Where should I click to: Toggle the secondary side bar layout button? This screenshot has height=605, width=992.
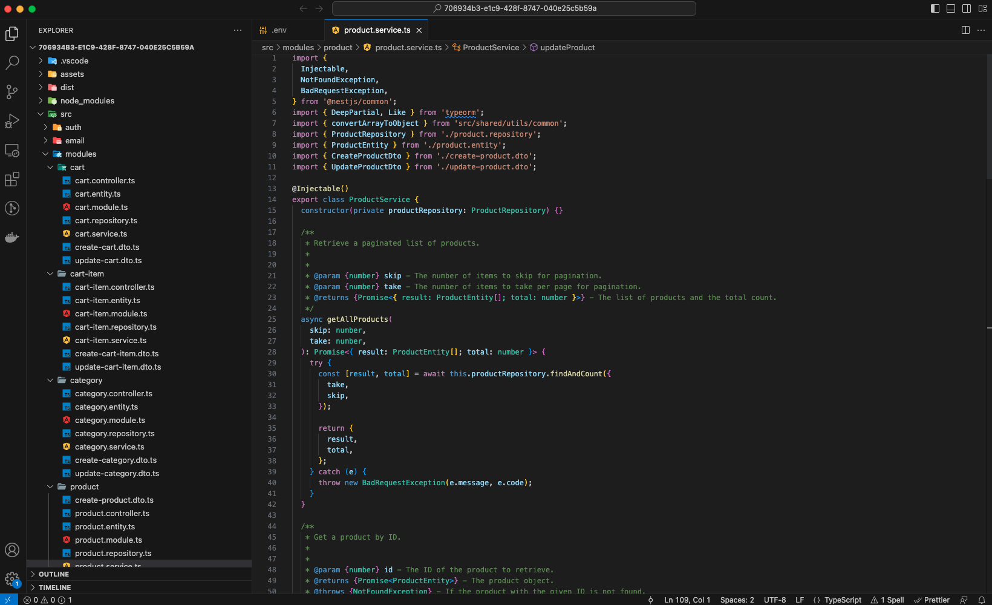pyautogui.click(x=967, y=8)
